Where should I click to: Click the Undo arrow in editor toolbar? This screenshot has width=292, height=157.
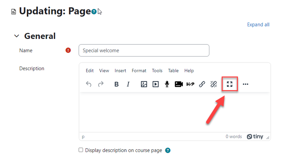89,84
